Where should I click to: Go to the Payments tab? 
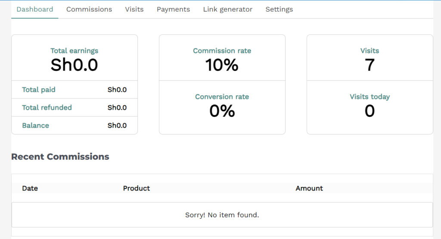(x=173, y=9)
